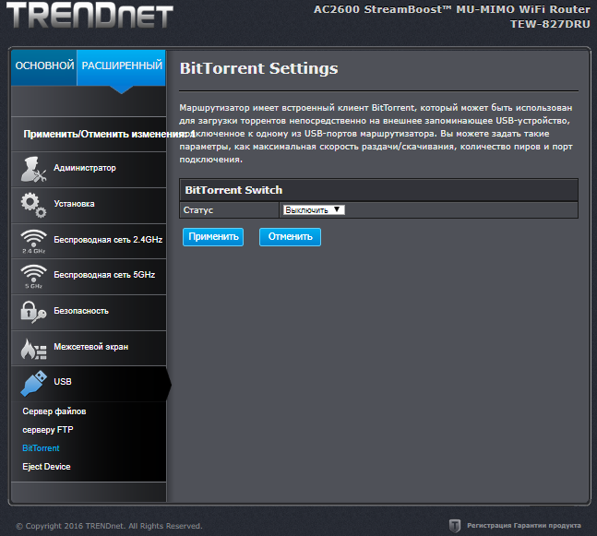This screenshot has width=597, height=536.
Task: Click the 5 GHz WiFi icon
Action: (x=33, y=277)
